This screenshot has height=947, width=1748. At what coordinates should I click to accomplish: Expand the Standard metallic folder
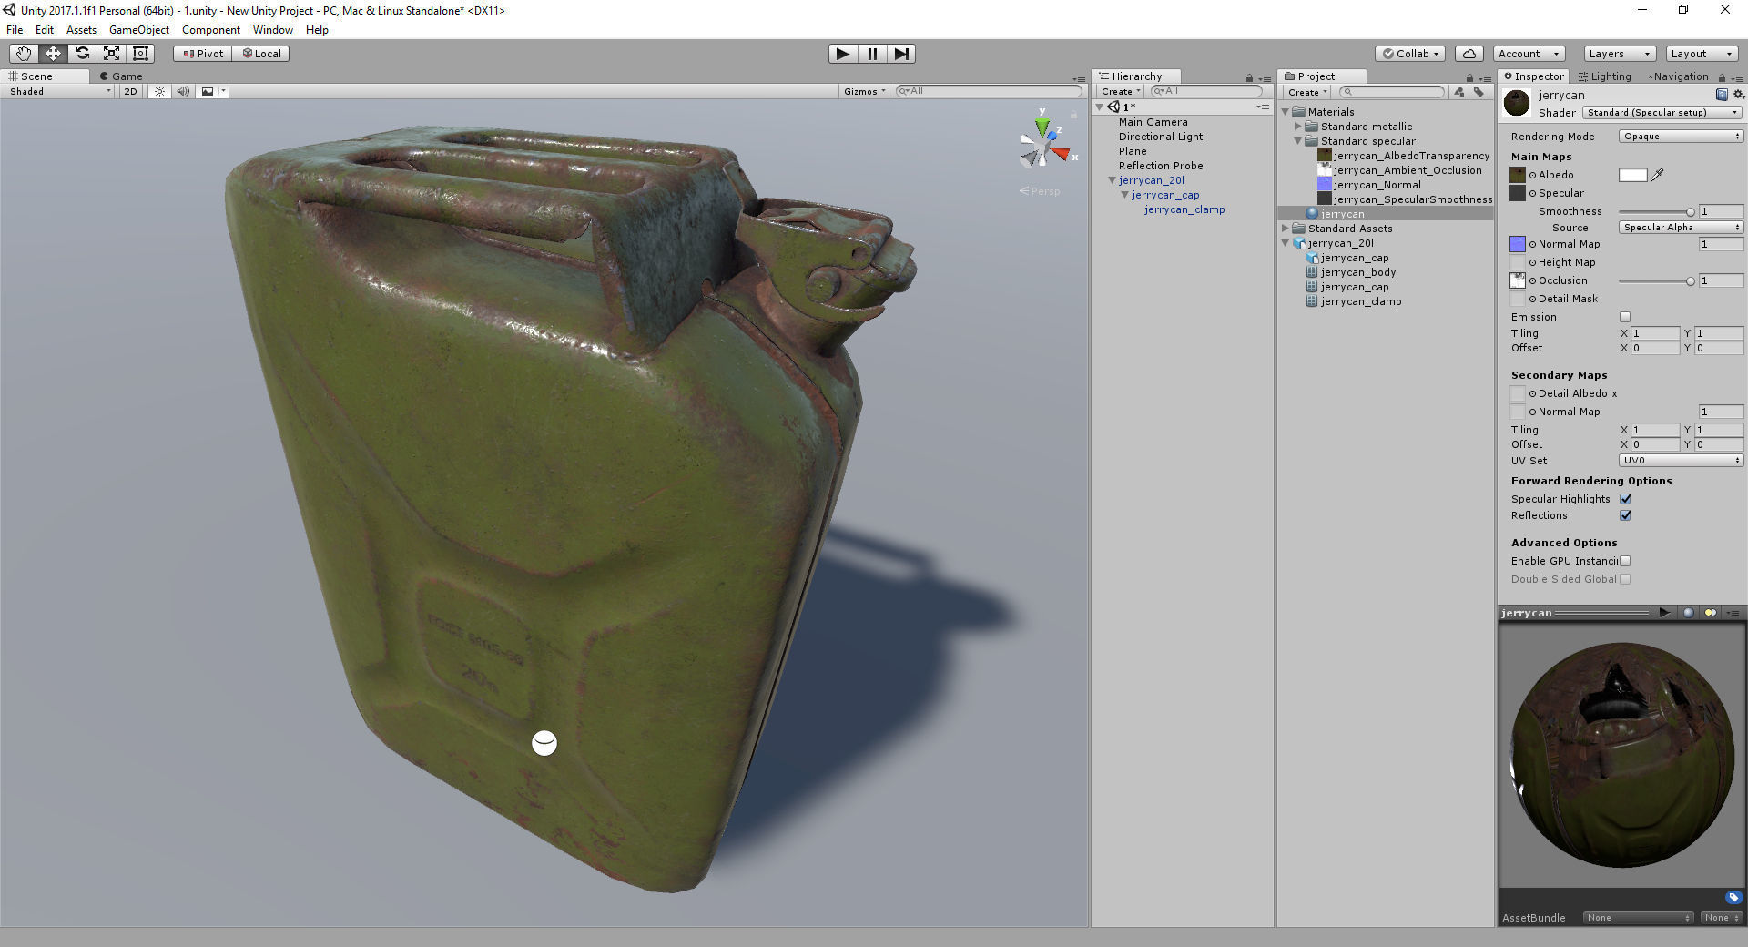pyautogui.click(x=1298, y=127)
